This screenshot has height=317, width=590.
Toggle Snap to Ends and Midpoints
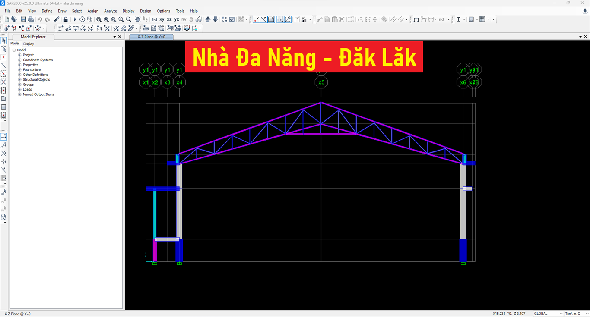point(3,145)
